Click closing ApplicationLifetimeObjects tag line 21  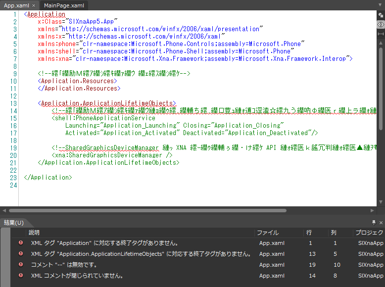(x=108, y=162)
